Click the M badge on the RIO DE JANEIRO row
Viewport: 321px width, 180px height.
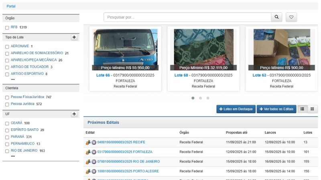[x=94, y=162]
